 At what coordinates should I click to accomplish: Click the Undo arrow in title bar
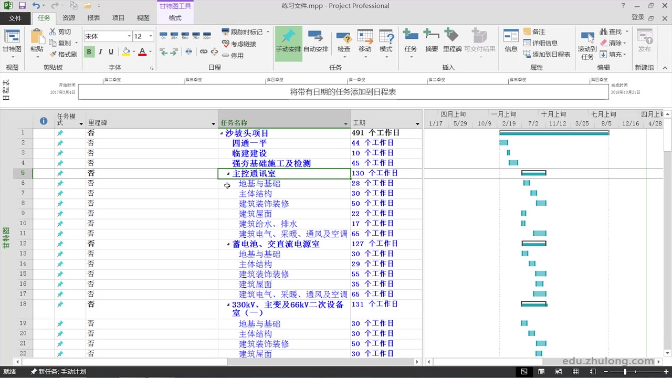pos(36,6)
